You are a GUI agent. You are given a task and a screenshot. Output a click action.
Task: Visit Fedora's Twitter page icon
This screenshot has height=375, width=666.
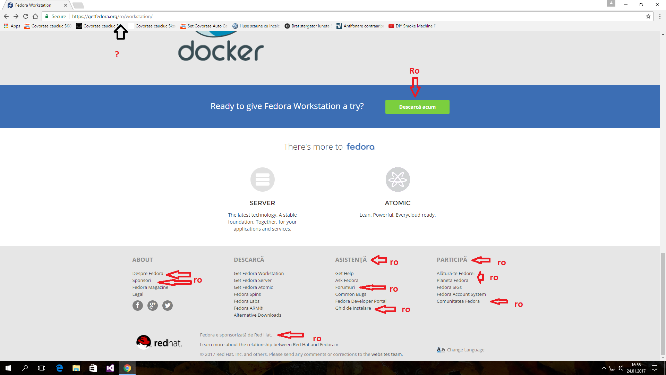[168, 306]
